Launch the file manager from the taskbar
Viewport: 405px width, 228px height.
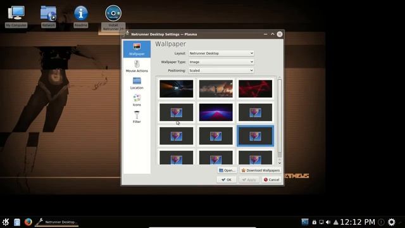tap(17, 222)
